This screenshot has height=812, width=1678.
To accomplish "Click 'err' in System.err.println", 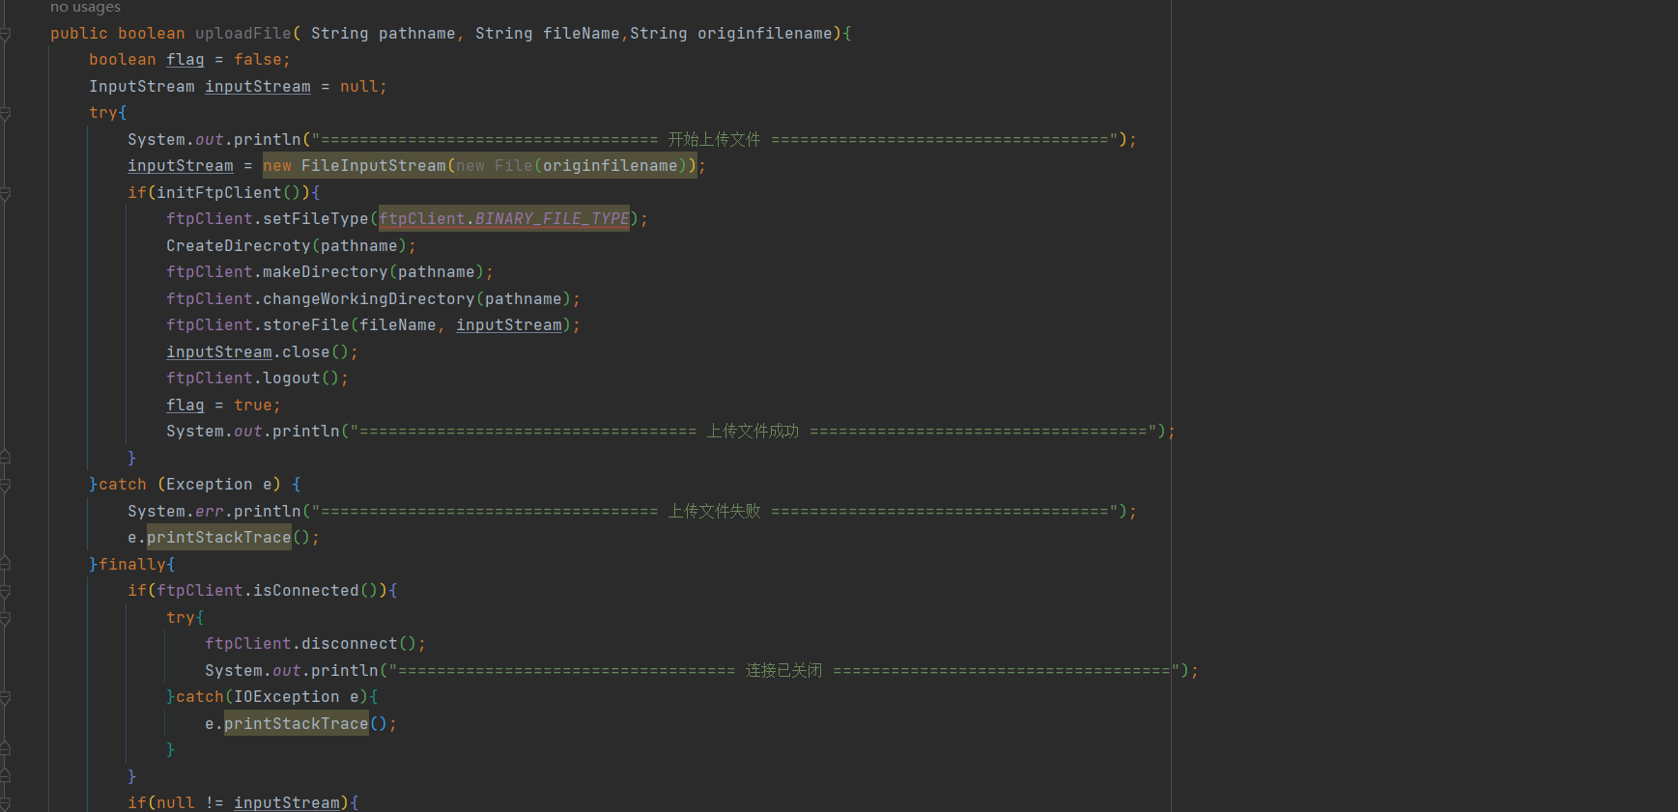I will pyautogui.click(x=209, y=512).
